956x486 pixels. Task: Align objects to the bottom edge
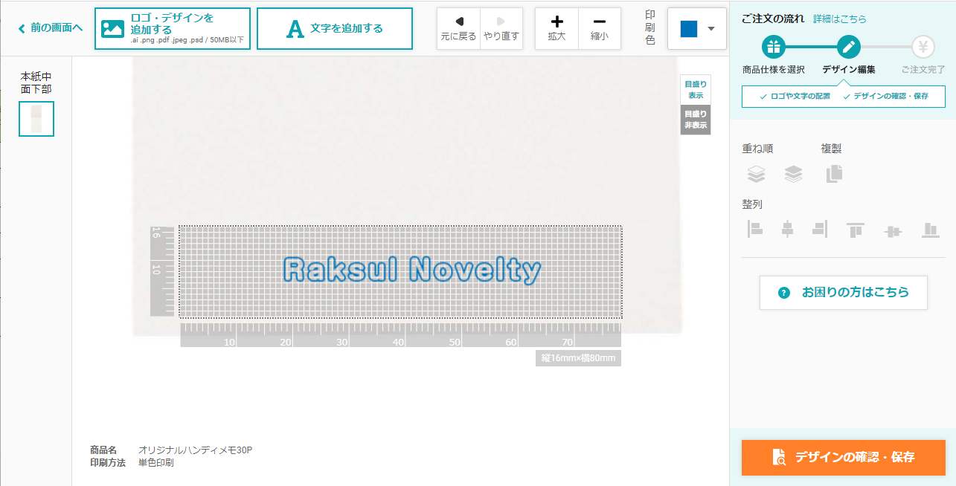tap(930, 230)
